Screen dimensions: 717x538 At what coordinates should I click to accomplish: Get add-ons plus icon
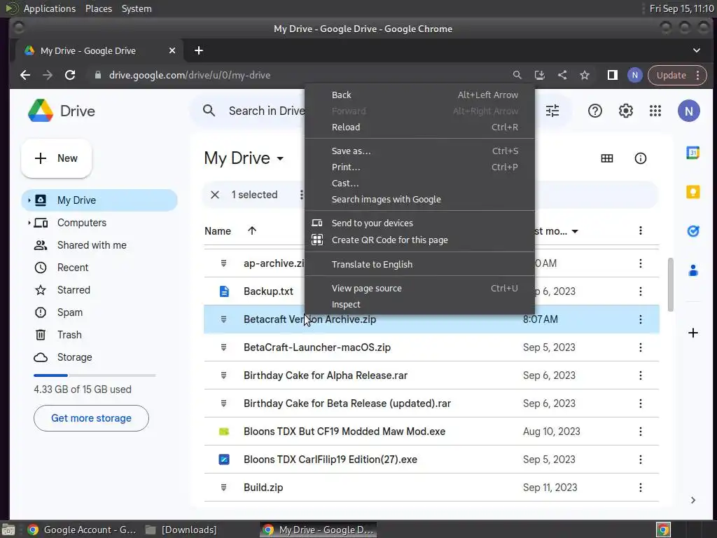692,333
